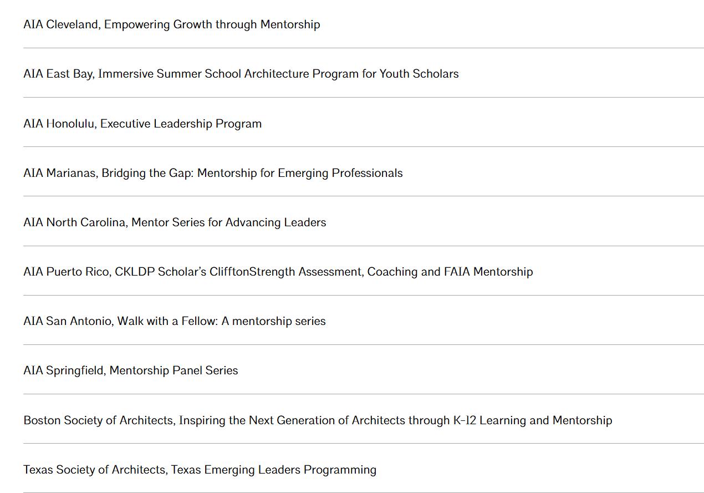704x493 pixels.
Task: Open Mentor Series for Advancing Leaders
Action: 175,222
